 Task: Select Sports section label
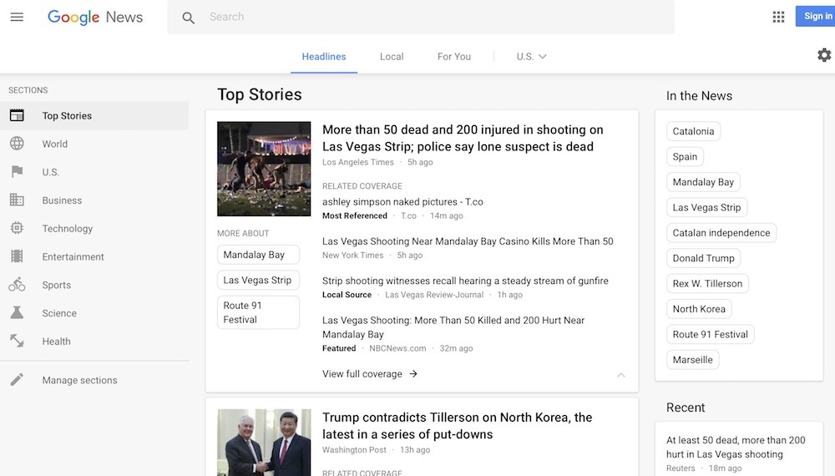coord(57,285)
